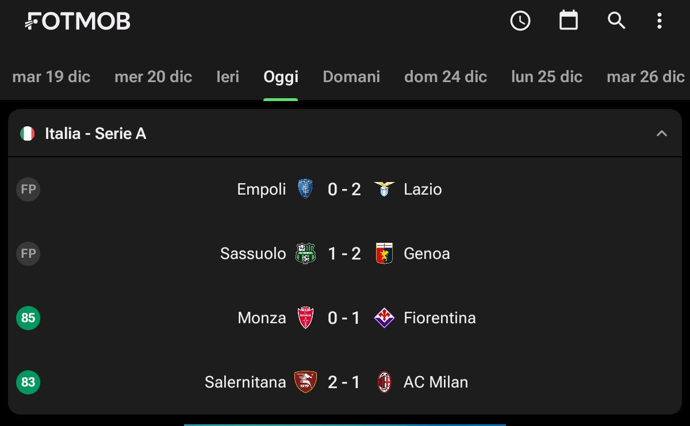Screen dimensions: 690x426
Task: Tap the search magnifier icon
Action: pyautogui.click(x=616, y=21)
